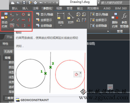Apply the smooth constraint tool
Image resolution: width=130 pixels, height=103 pixels.
coord(17,25)
